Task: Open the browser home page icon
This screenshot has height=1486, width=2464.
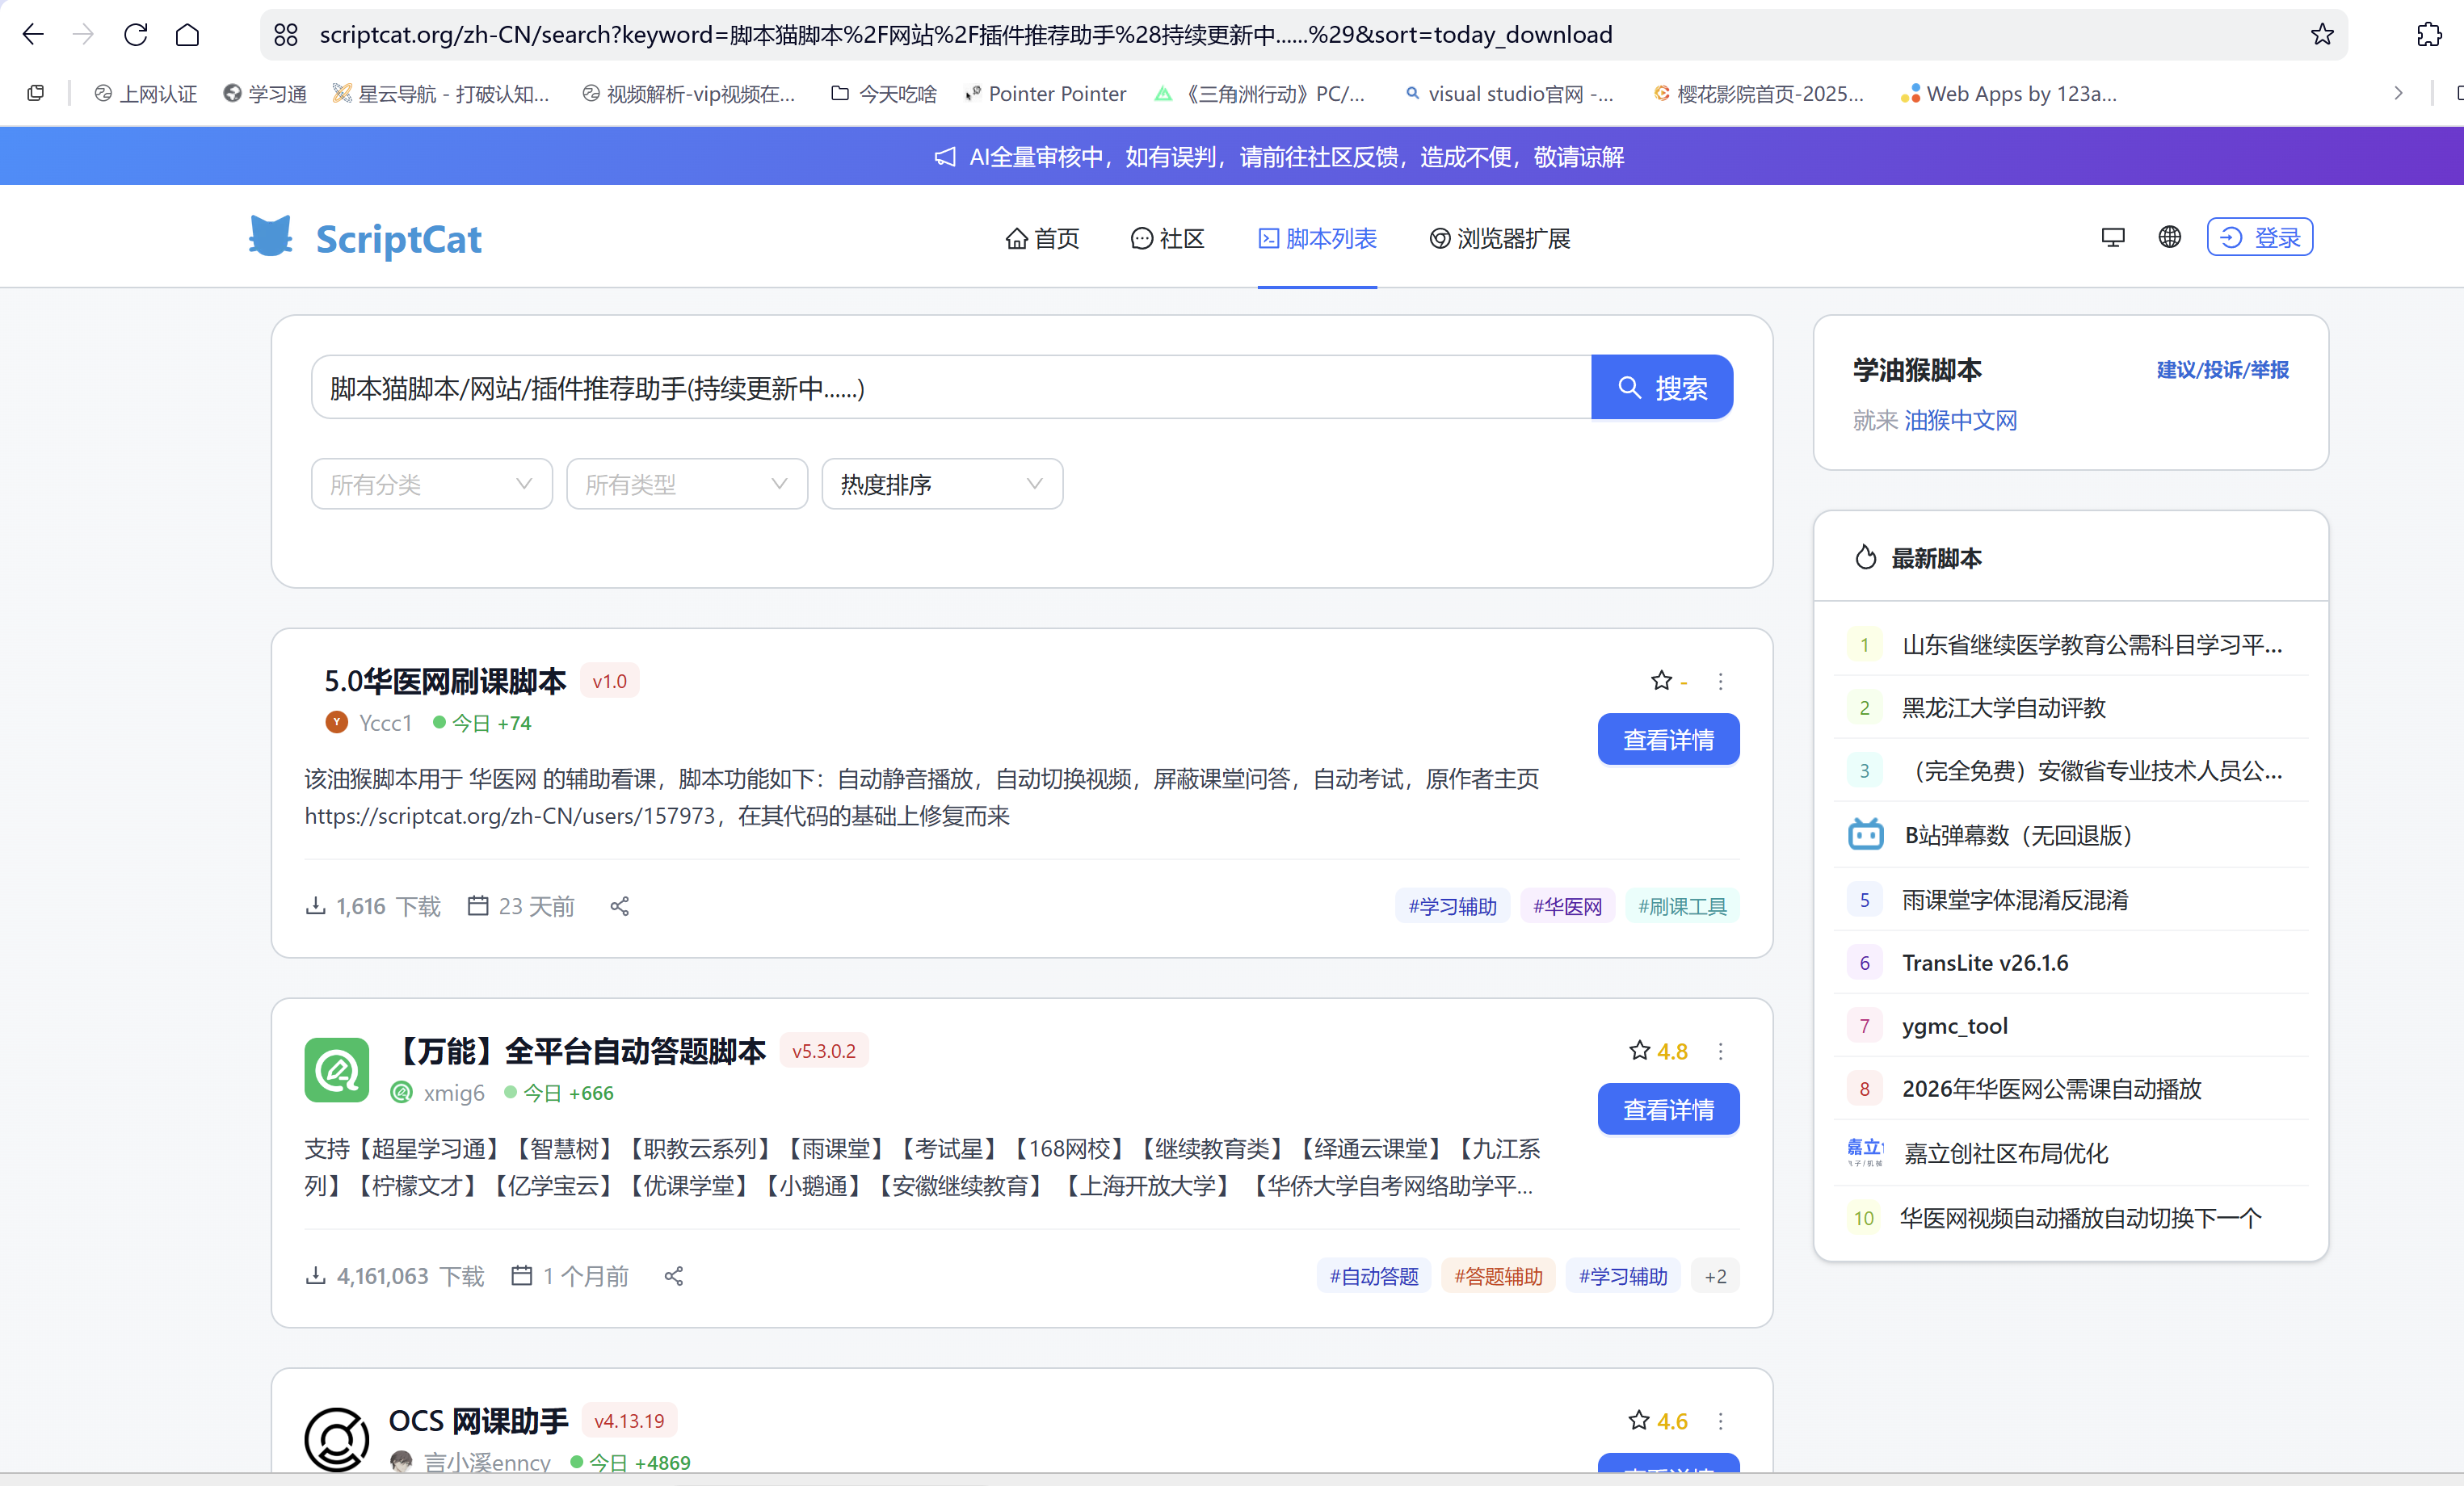Action: click(x=188, y=35)
